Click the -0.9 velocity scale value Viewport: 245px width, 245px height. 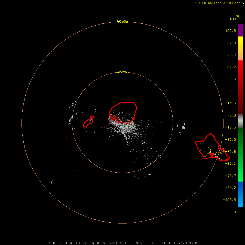232,115
